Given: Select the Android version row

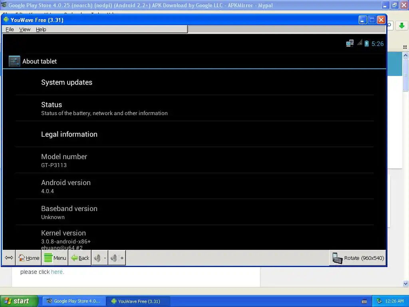Looking at the screenshot, I should pos(195,186).
